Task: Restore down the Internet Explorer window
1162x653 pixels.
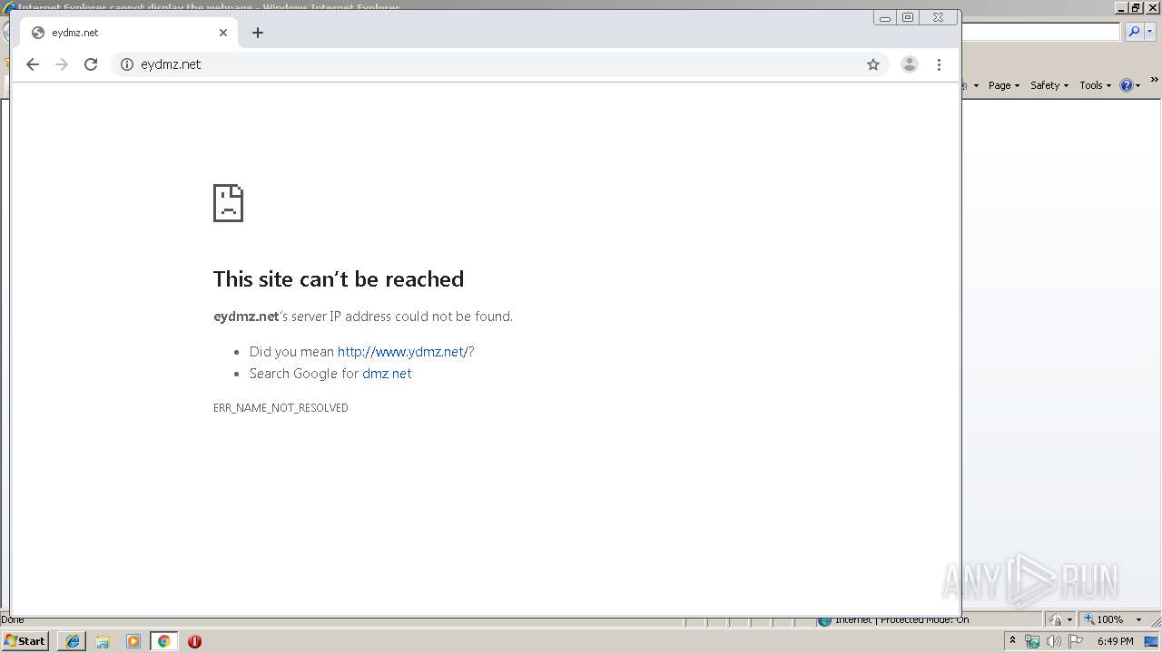Action: pos(1137,7)
